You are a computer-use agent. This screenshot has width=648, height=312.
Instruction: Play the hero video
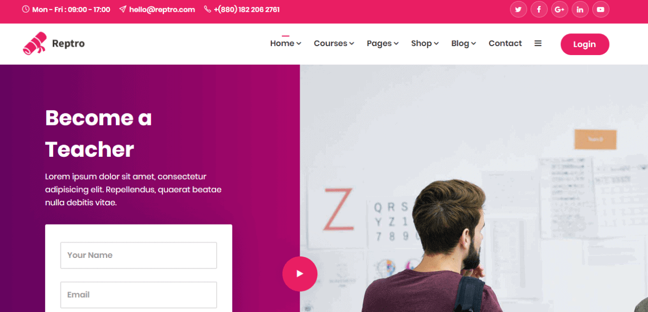click(x=300, y=274)
